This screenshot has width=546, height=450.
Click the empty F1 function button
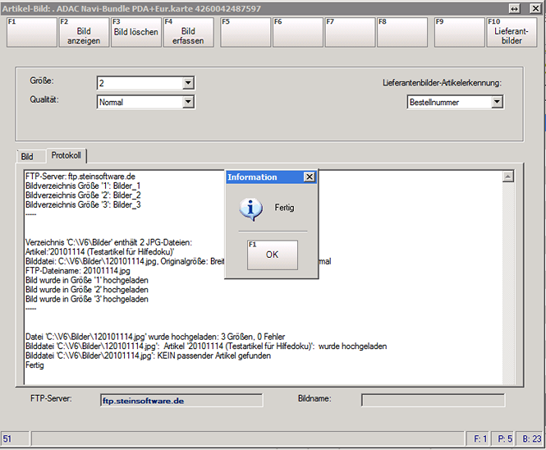coord(30,32)
